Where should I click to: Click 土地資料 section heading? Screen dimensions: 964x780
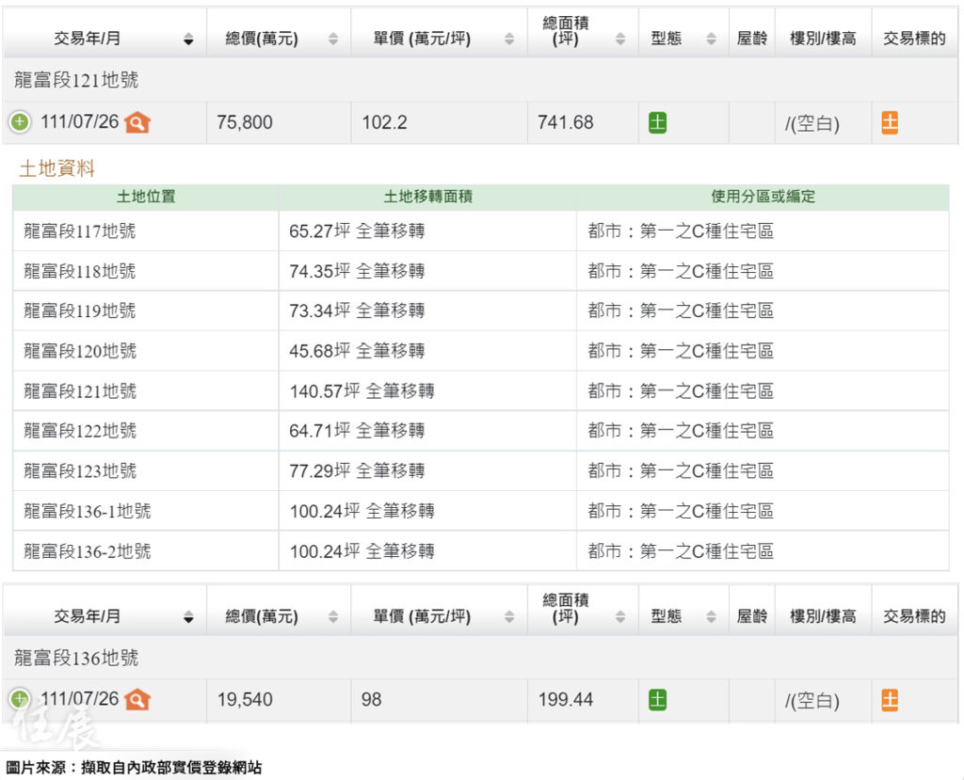pyautogui.click(x=56, y=169)
